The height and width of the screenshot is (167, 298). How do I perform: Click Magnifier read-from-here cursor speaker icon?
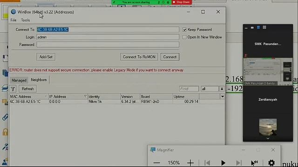(254, 163)
